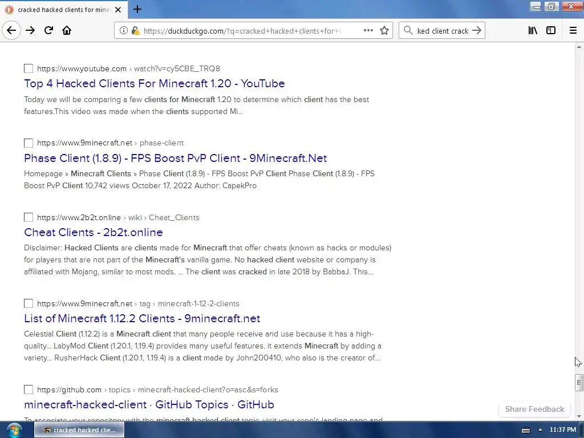584x438 pixels.
Task: Select the cracked hacked clients tab
Action: point(64,10)
